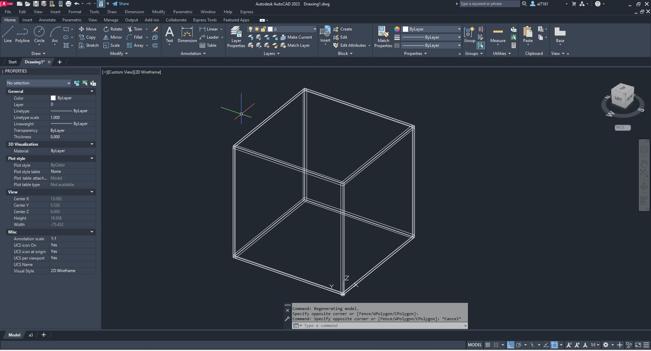Screen dimensions: 651x351
Task: Click the object color wheel icon
Action: [x=397, y=29]
